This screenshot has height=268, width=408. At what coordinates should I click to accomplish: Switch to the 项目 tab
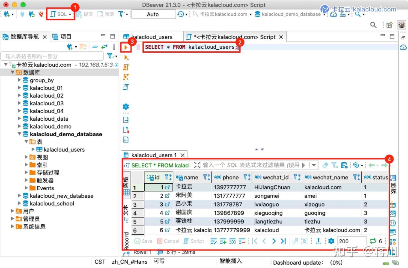pos(65,36)
